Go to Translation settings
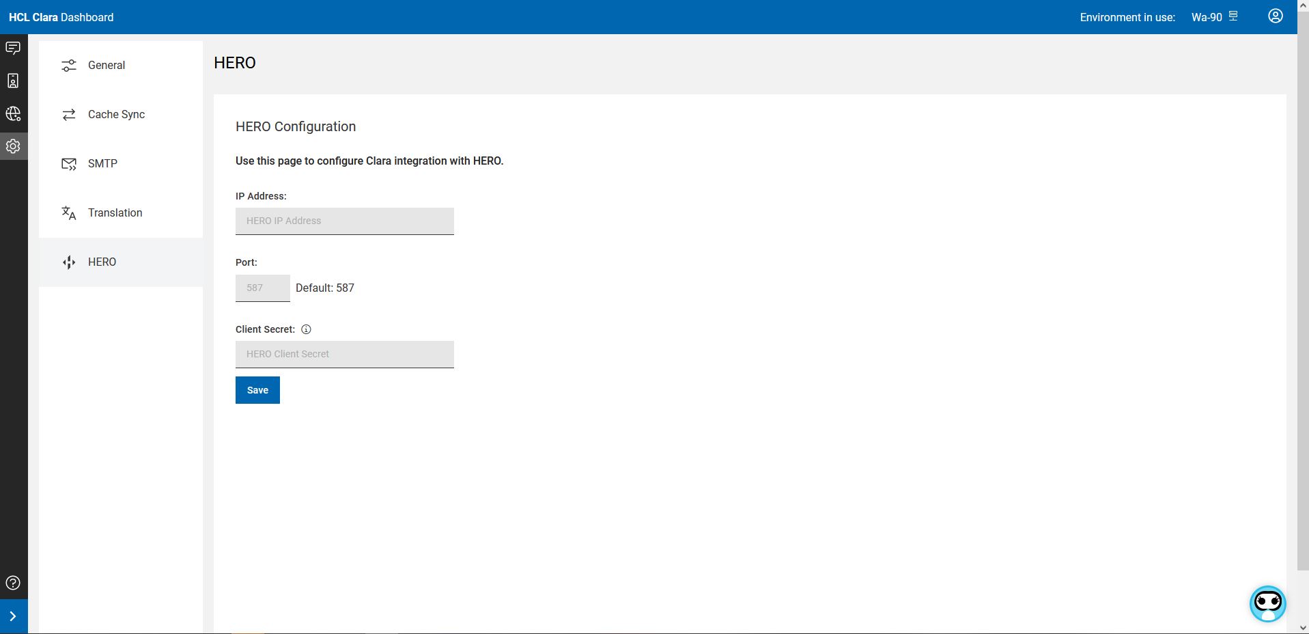 tap(121, 213)
